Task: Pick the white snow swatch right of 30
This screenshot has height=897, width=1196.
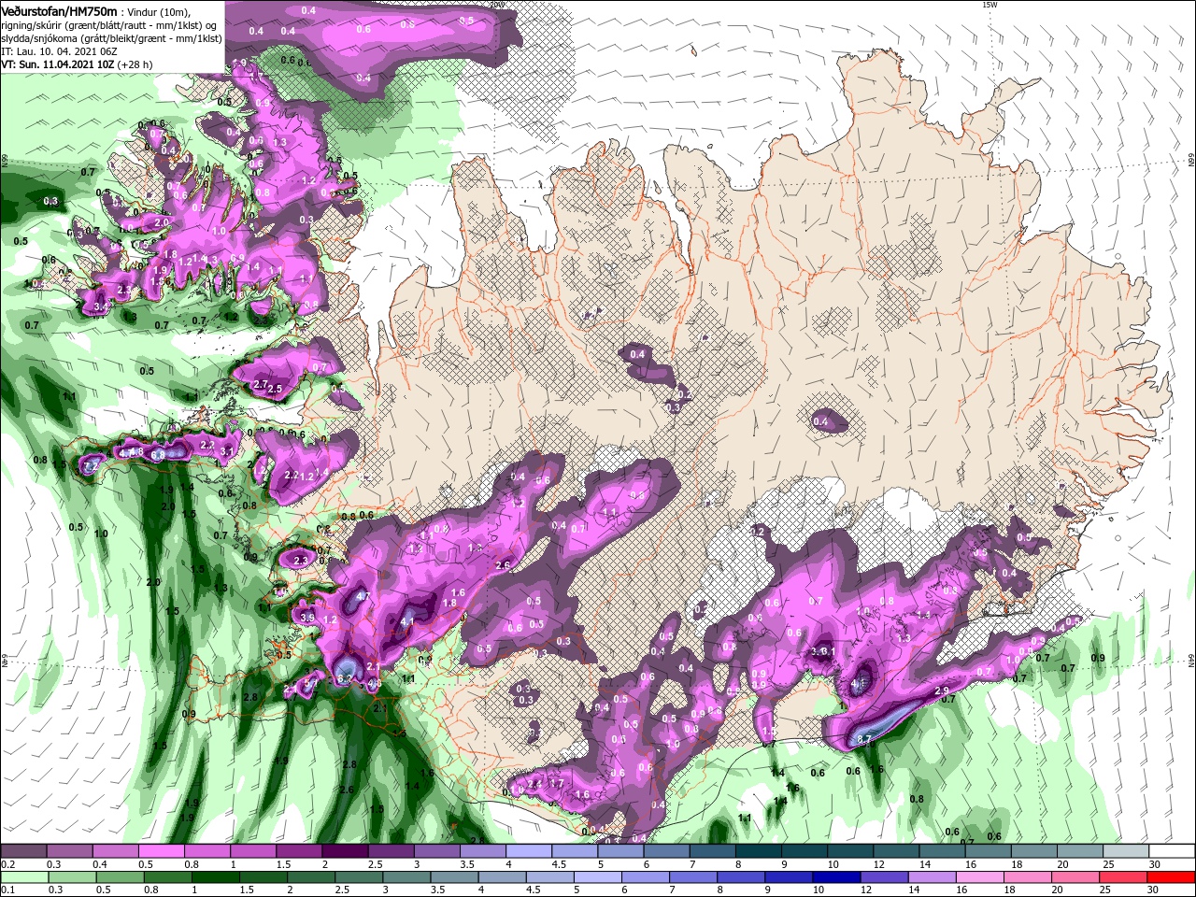Action: pos(1173,851)
